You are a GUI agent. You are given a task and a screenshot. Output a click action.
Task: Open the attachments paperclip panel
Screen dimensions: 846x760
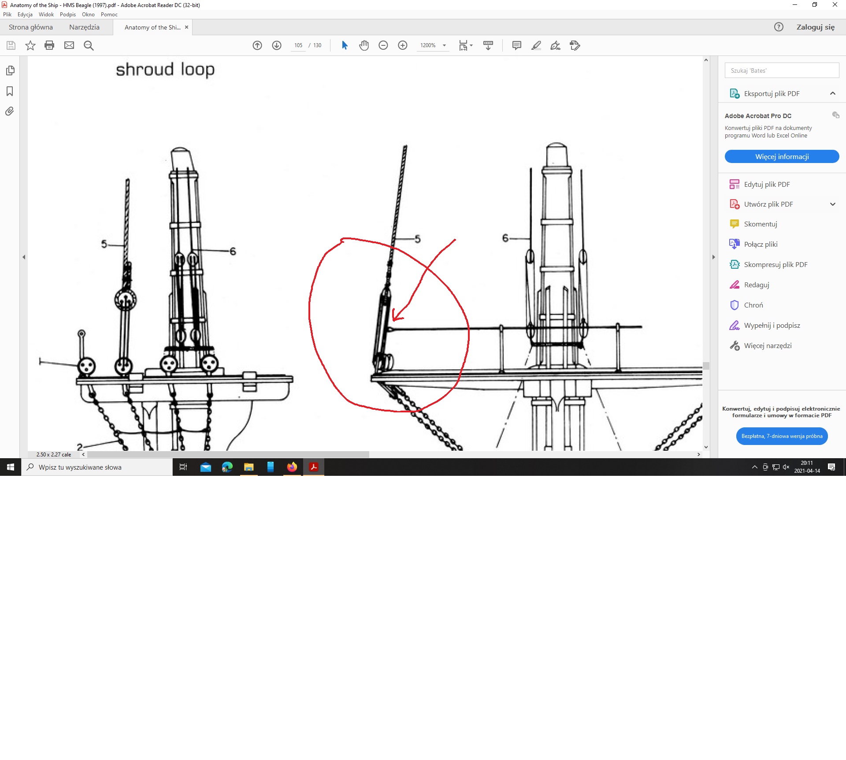pos(10,111)
